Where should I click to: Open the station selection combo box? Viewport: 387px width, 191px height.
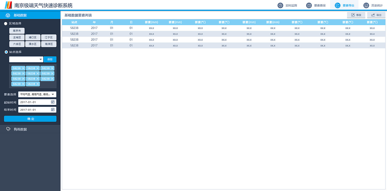(26, 59)
